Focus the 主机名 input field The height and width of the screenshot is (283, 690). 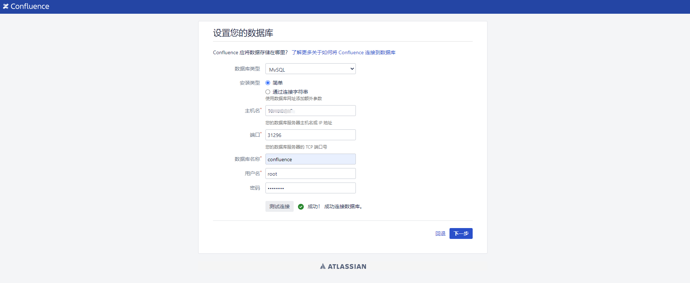click(310, 111)
